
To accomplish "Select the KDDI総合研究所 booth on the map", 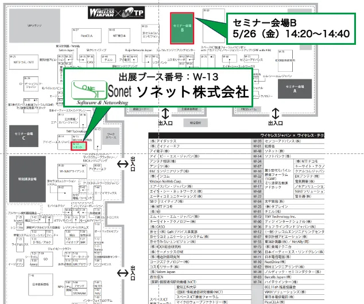I will point(285,60).
